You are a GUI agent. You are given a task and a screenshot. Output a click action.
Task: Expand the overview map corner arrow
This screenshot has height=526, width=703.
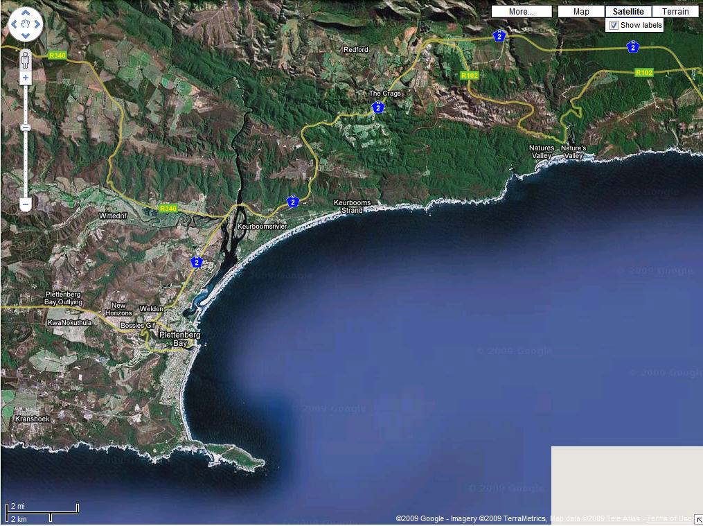click(x=699, y=520)
